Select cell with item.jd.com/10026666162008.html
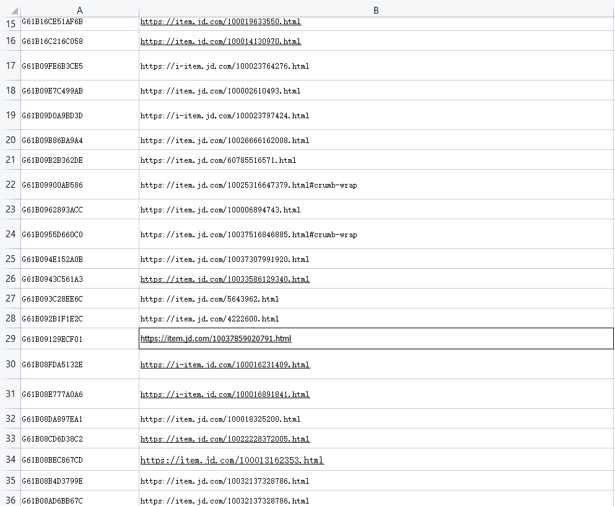The width and height of the screenshot is (615, 506). (376, 140)
